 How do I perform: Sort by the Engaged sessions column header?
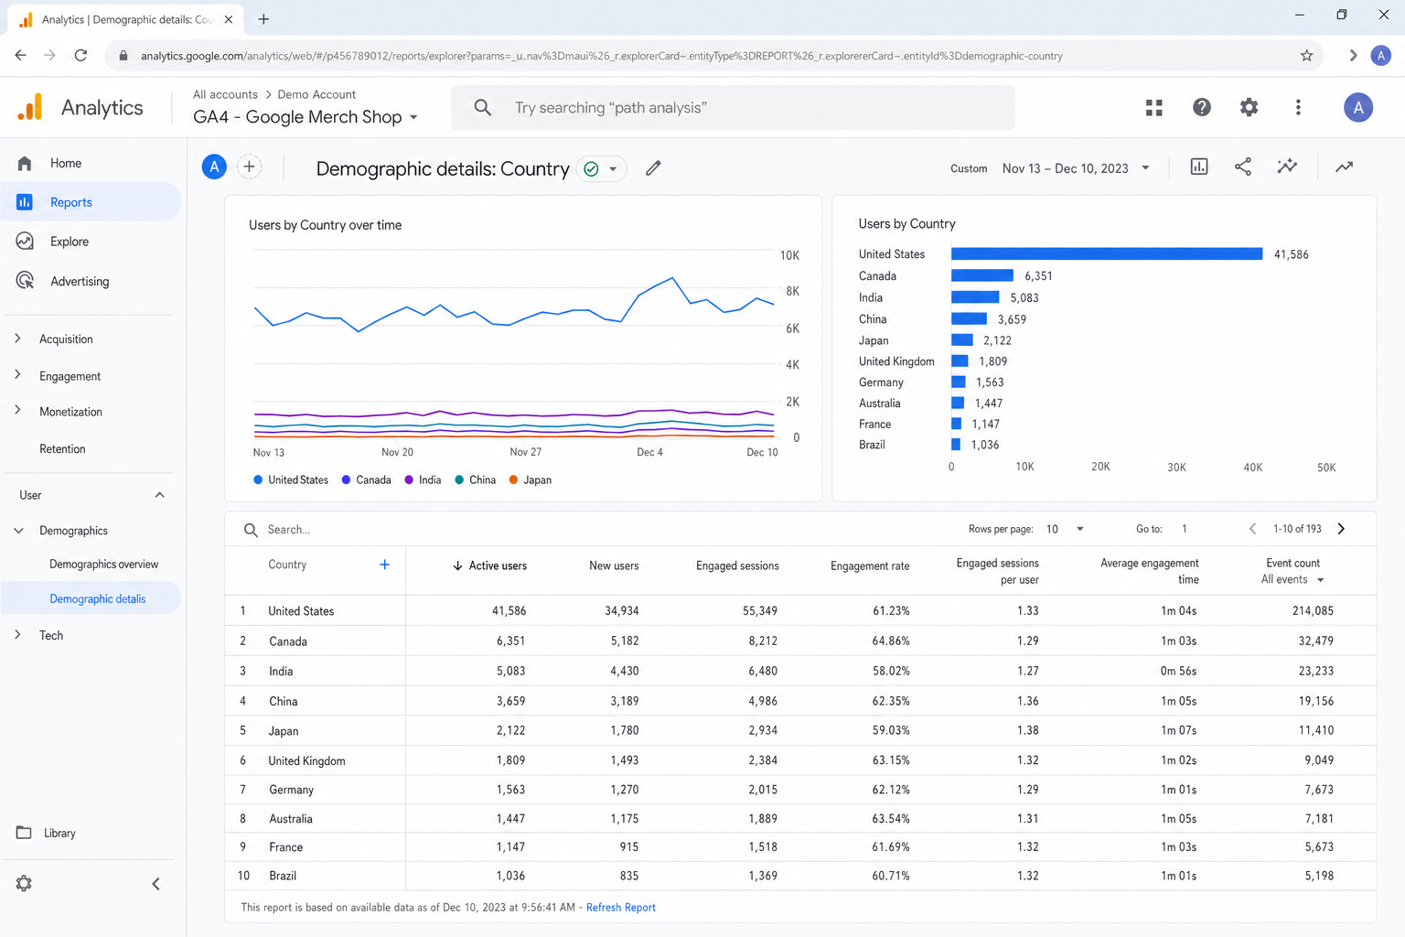(x=737, y=565)
